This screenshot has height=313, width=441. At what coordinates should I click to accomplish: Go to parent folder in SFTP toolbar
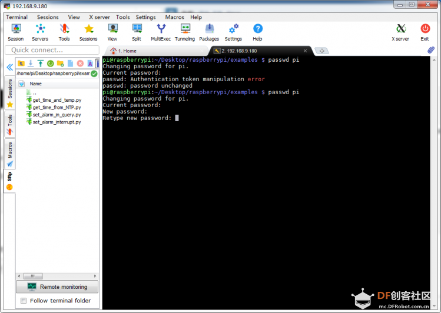click(21, 64)
